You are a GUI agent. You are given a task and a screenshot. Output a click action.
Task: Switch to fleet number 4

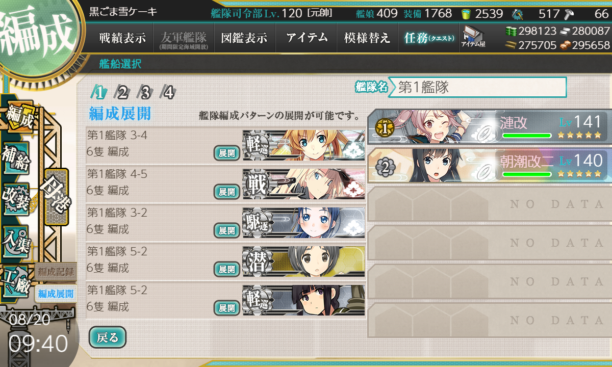click(168, 92)
